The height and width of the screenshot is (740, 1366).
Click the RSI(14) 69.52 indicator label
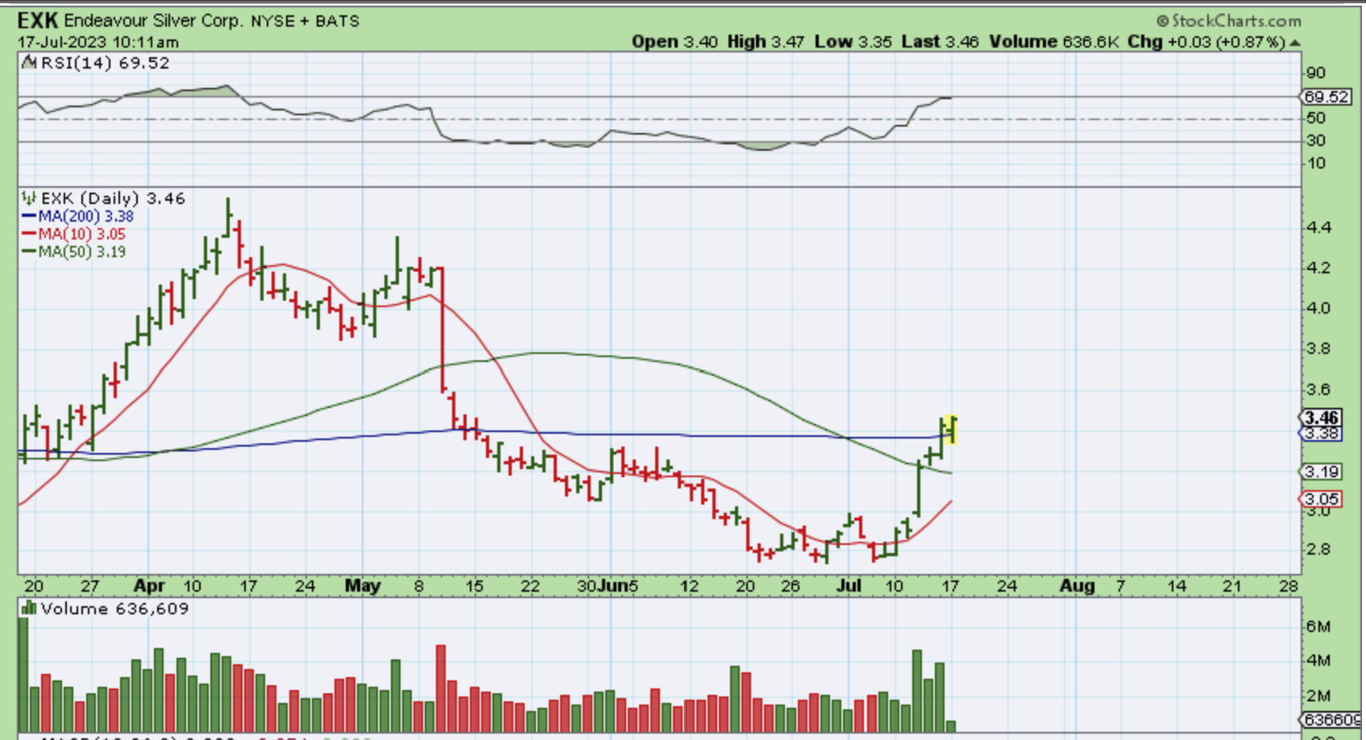pyautogui.click(x=106, y=63)
